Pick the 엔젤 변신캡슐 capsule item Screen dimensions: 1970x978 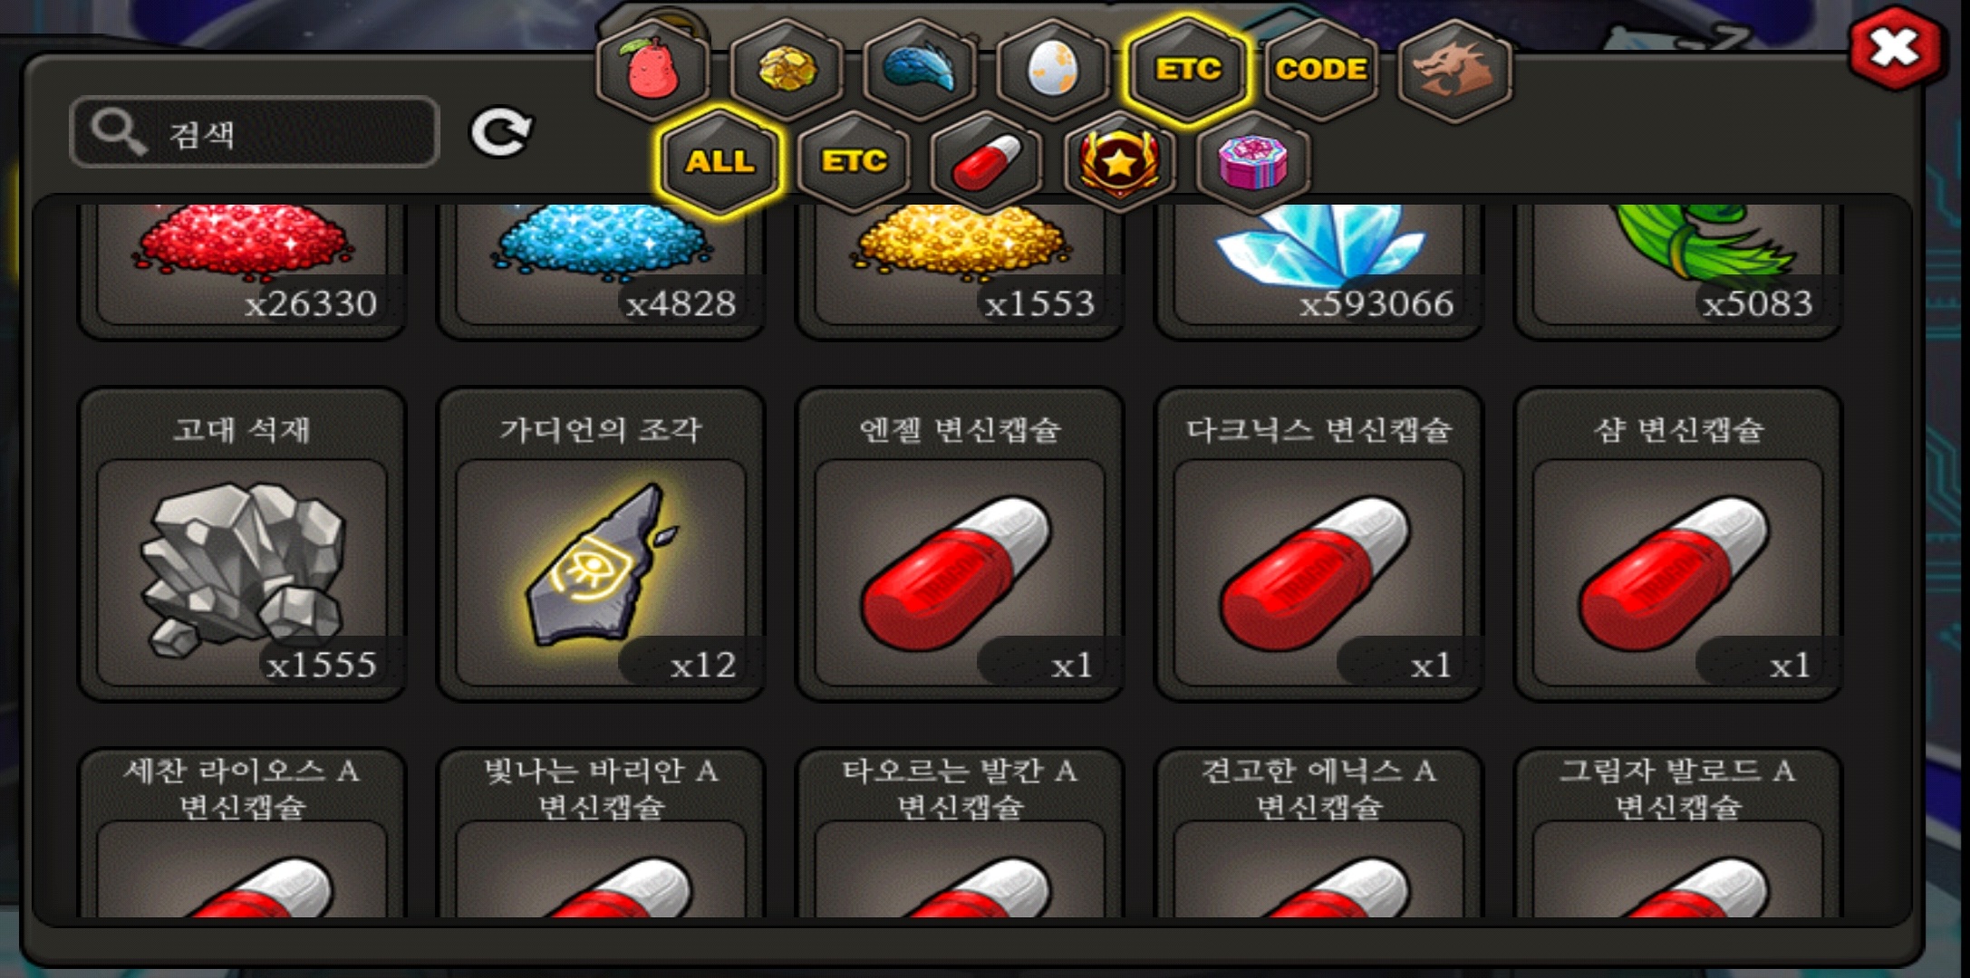(960, 545)
